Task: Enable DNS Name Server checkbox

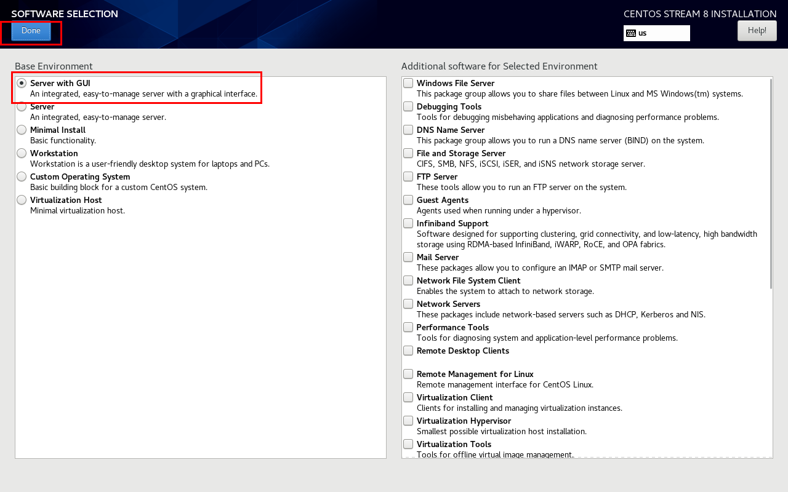Action: click(x=408, y=130)
